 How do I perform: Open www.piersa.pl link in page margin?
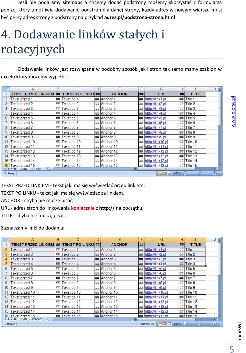tap(233, 112)
